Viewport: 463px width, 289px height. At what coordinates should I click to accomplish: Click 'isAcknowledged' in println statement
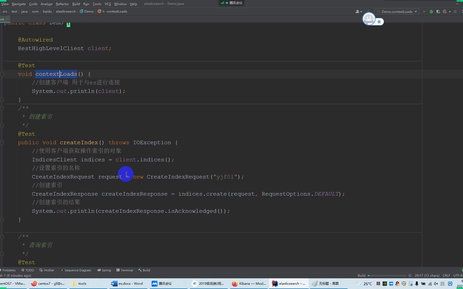pos(192,211)
